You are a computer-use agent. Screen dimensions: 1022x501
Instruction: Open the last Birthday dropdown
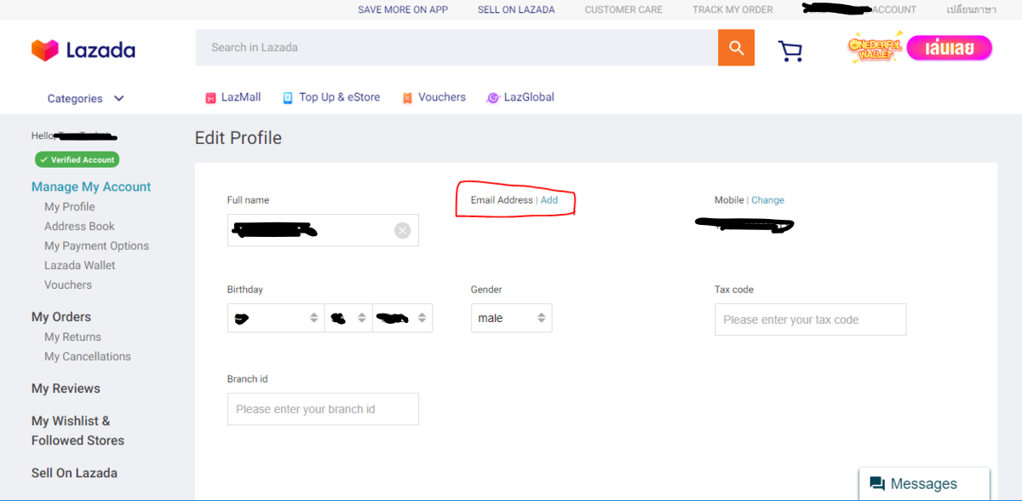[402, 318]
